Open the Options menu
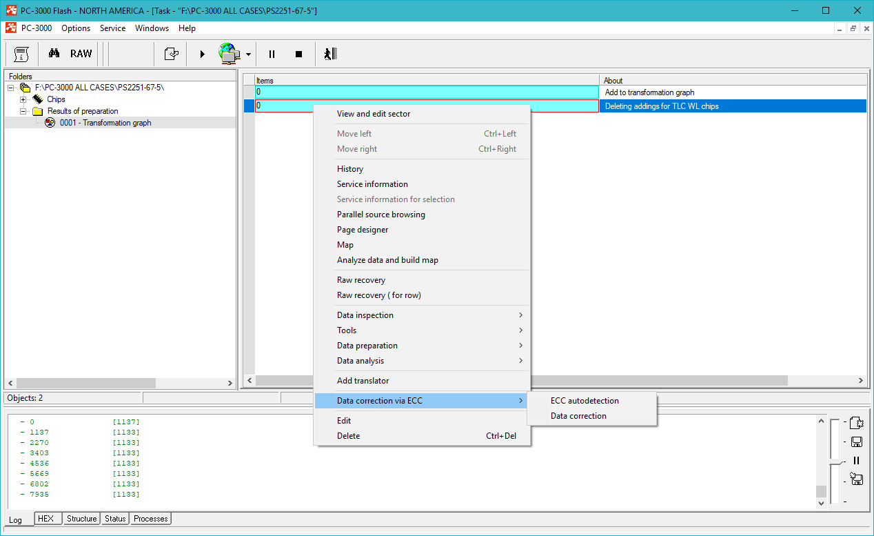Image resolution: width=874 pixels, height=536 pixels. 76,28
